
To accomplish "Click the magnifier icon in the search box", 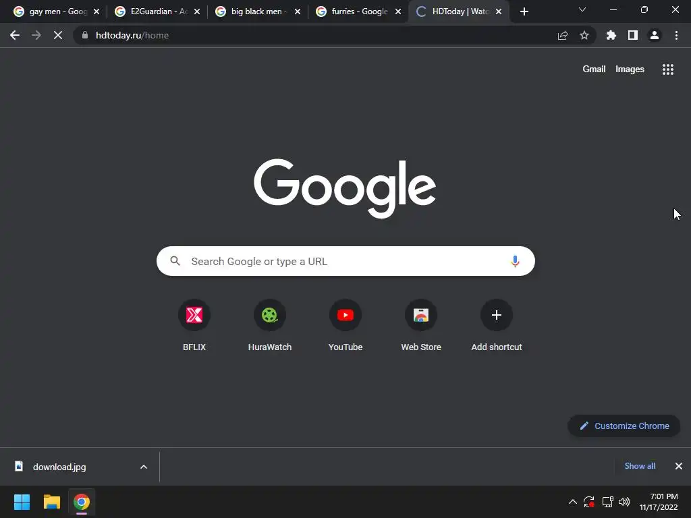I will pyautogui.click(x=175, y=261).
